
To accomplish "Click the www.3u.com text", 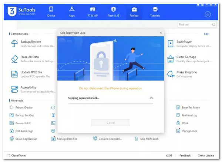I will [27, 14].
